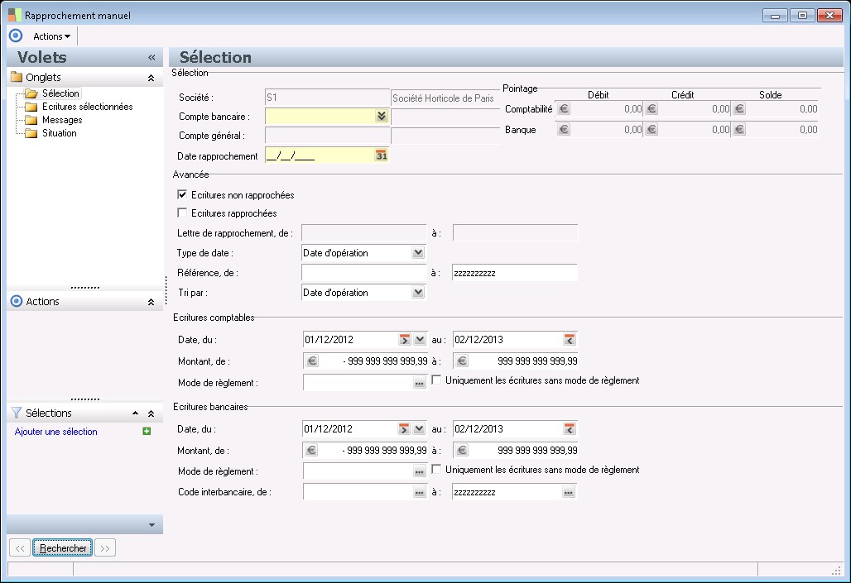Click red arrow icon in Ecritures comptables start date
This screenshot has height=583, width=851.
click(x=404, y=339)
